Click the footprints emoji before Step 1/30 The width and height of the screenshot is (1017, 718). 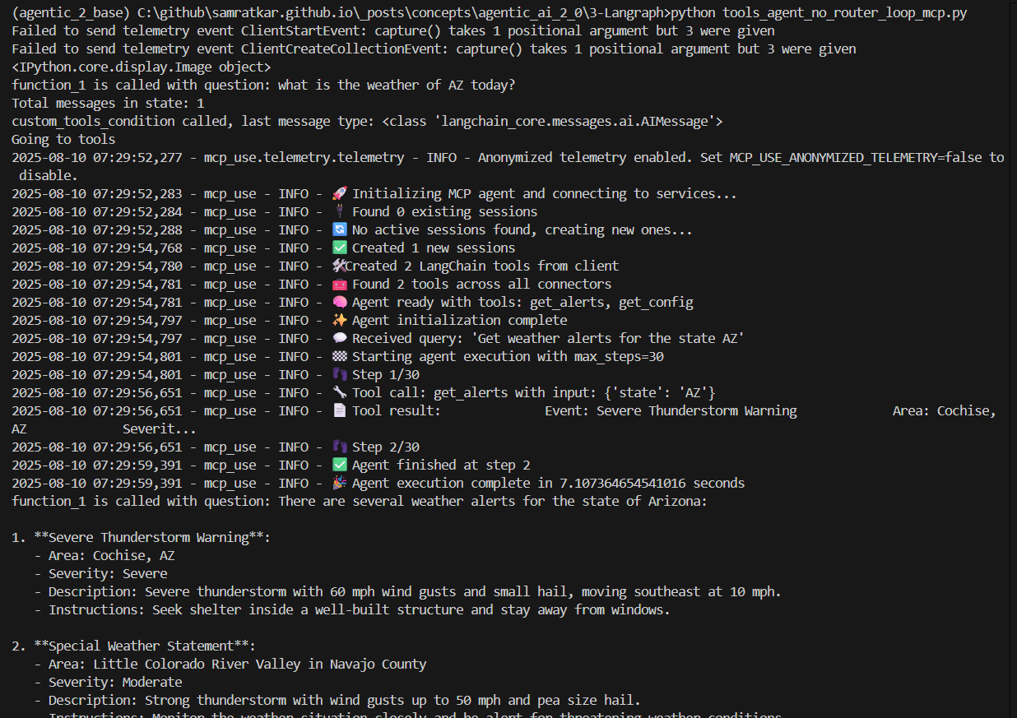click(339, 375)
